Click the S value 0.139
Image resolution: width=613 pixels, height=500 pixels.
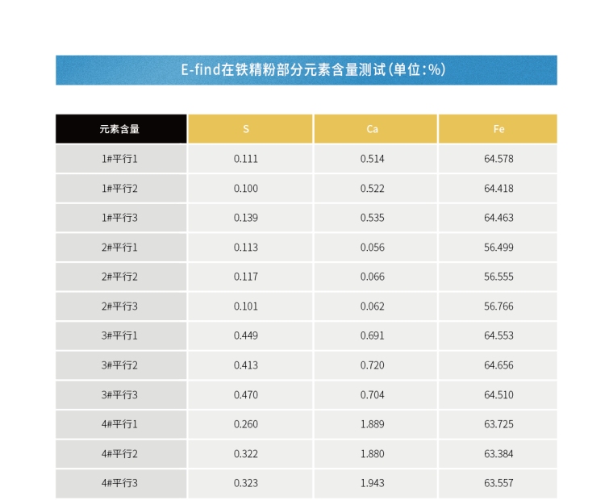(246, 218)
